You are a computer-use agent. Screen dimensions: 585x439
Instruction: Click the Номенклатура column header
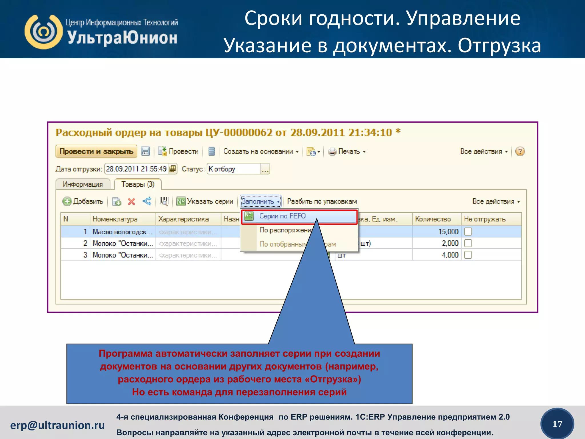pos(123,219)
